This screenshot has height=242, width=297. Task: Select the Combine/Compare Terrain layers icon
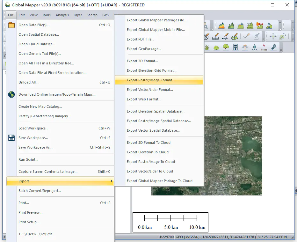point(240,26)
